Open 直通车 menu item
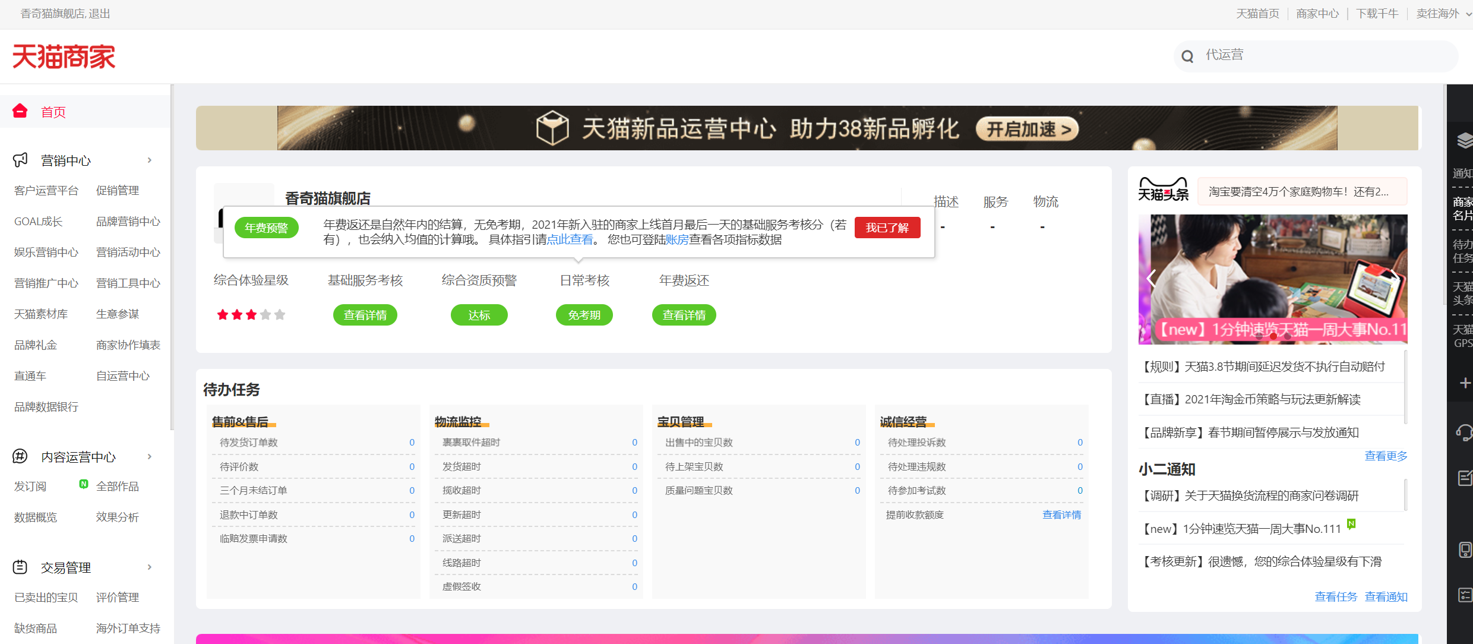 point(30,376)
